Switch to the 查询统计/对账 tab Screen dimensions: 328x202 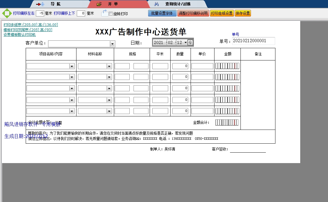(x=178, y=4)
